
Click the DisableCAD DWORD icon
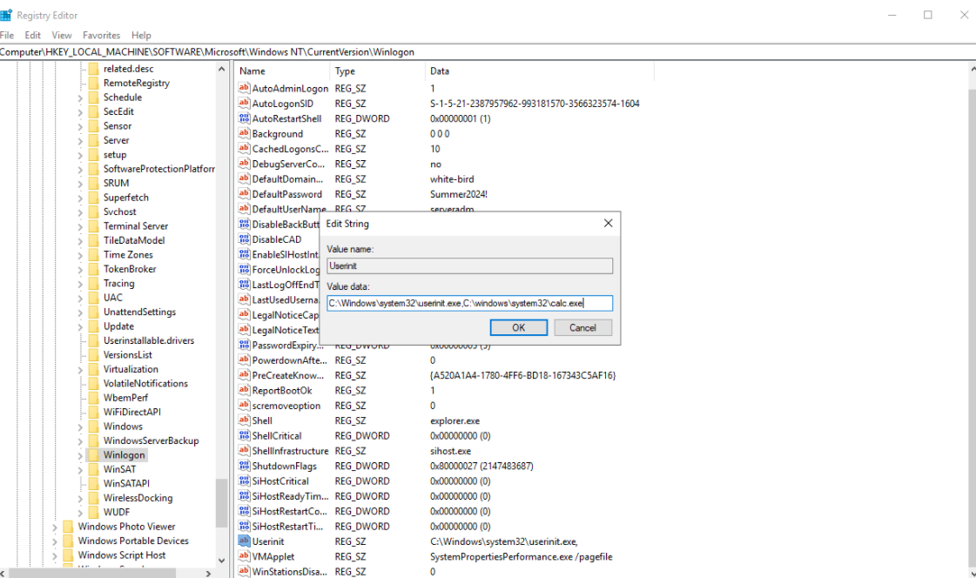click(244, 239)
